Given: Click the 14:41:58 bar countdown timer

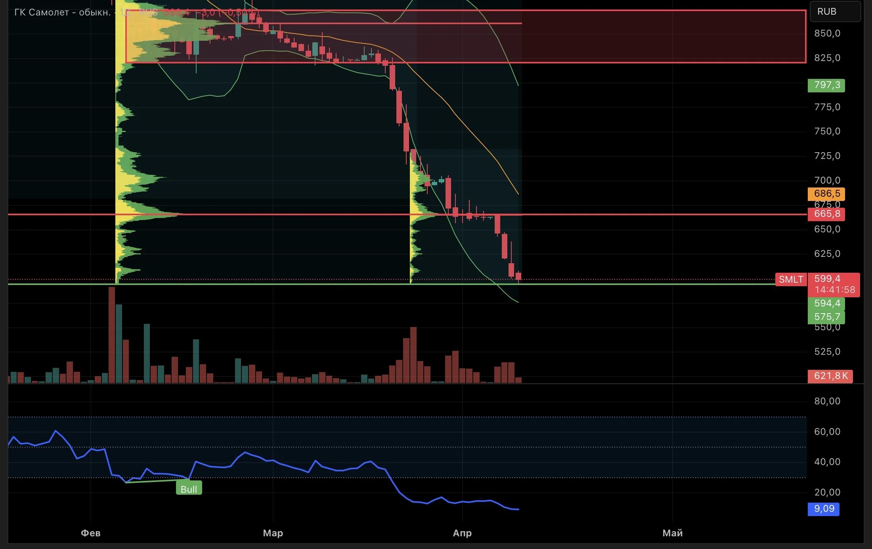Looking at the screenshot, I should [x=835, y=290].
